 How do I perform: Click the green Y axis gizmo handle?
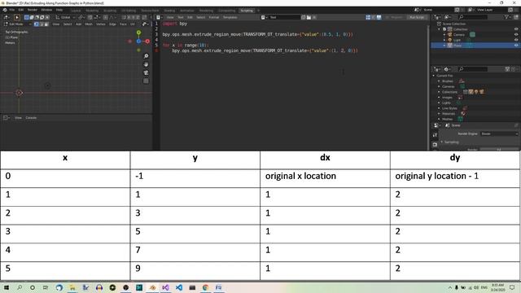138,33
